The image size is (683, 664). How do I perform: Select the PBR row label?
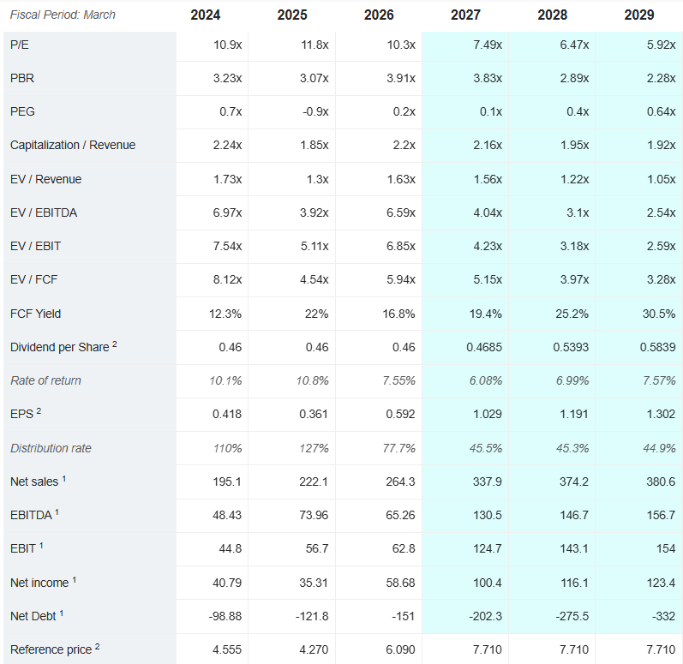point(22,78)
